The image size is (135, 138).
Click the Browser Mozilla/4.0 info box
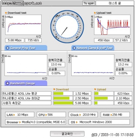pos(35,122)
